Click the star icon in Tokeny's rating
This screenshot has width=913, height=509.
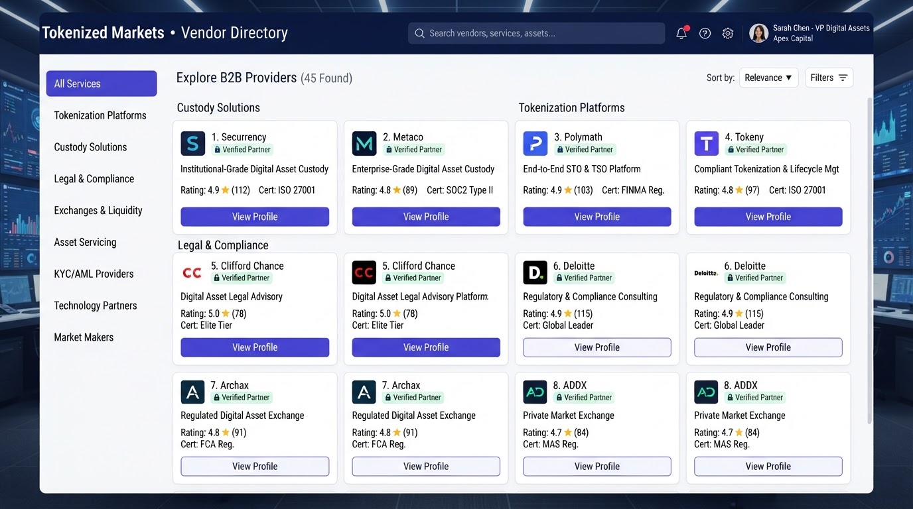(x=739, y=190)
